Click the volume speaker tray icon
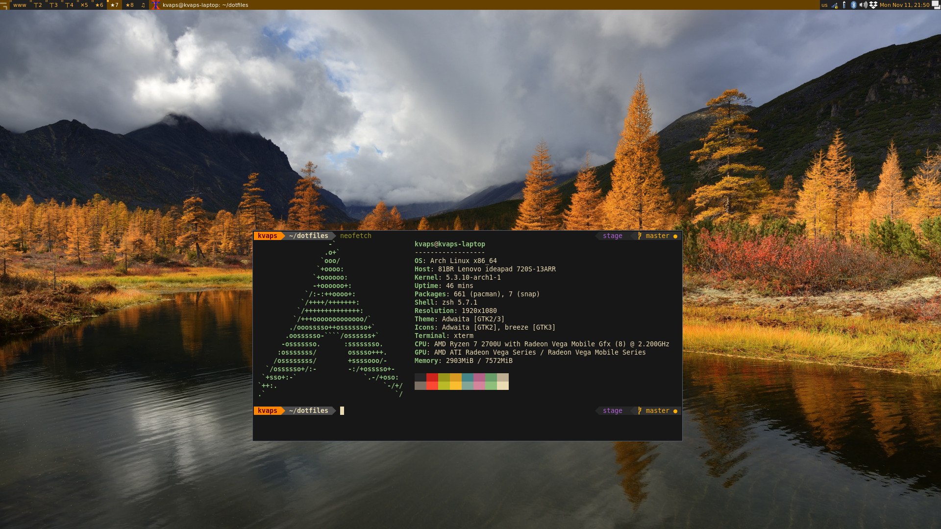Image resolution: width=941 pixels, height=529 pixels. pyautogui.click(x=863, y=5)
